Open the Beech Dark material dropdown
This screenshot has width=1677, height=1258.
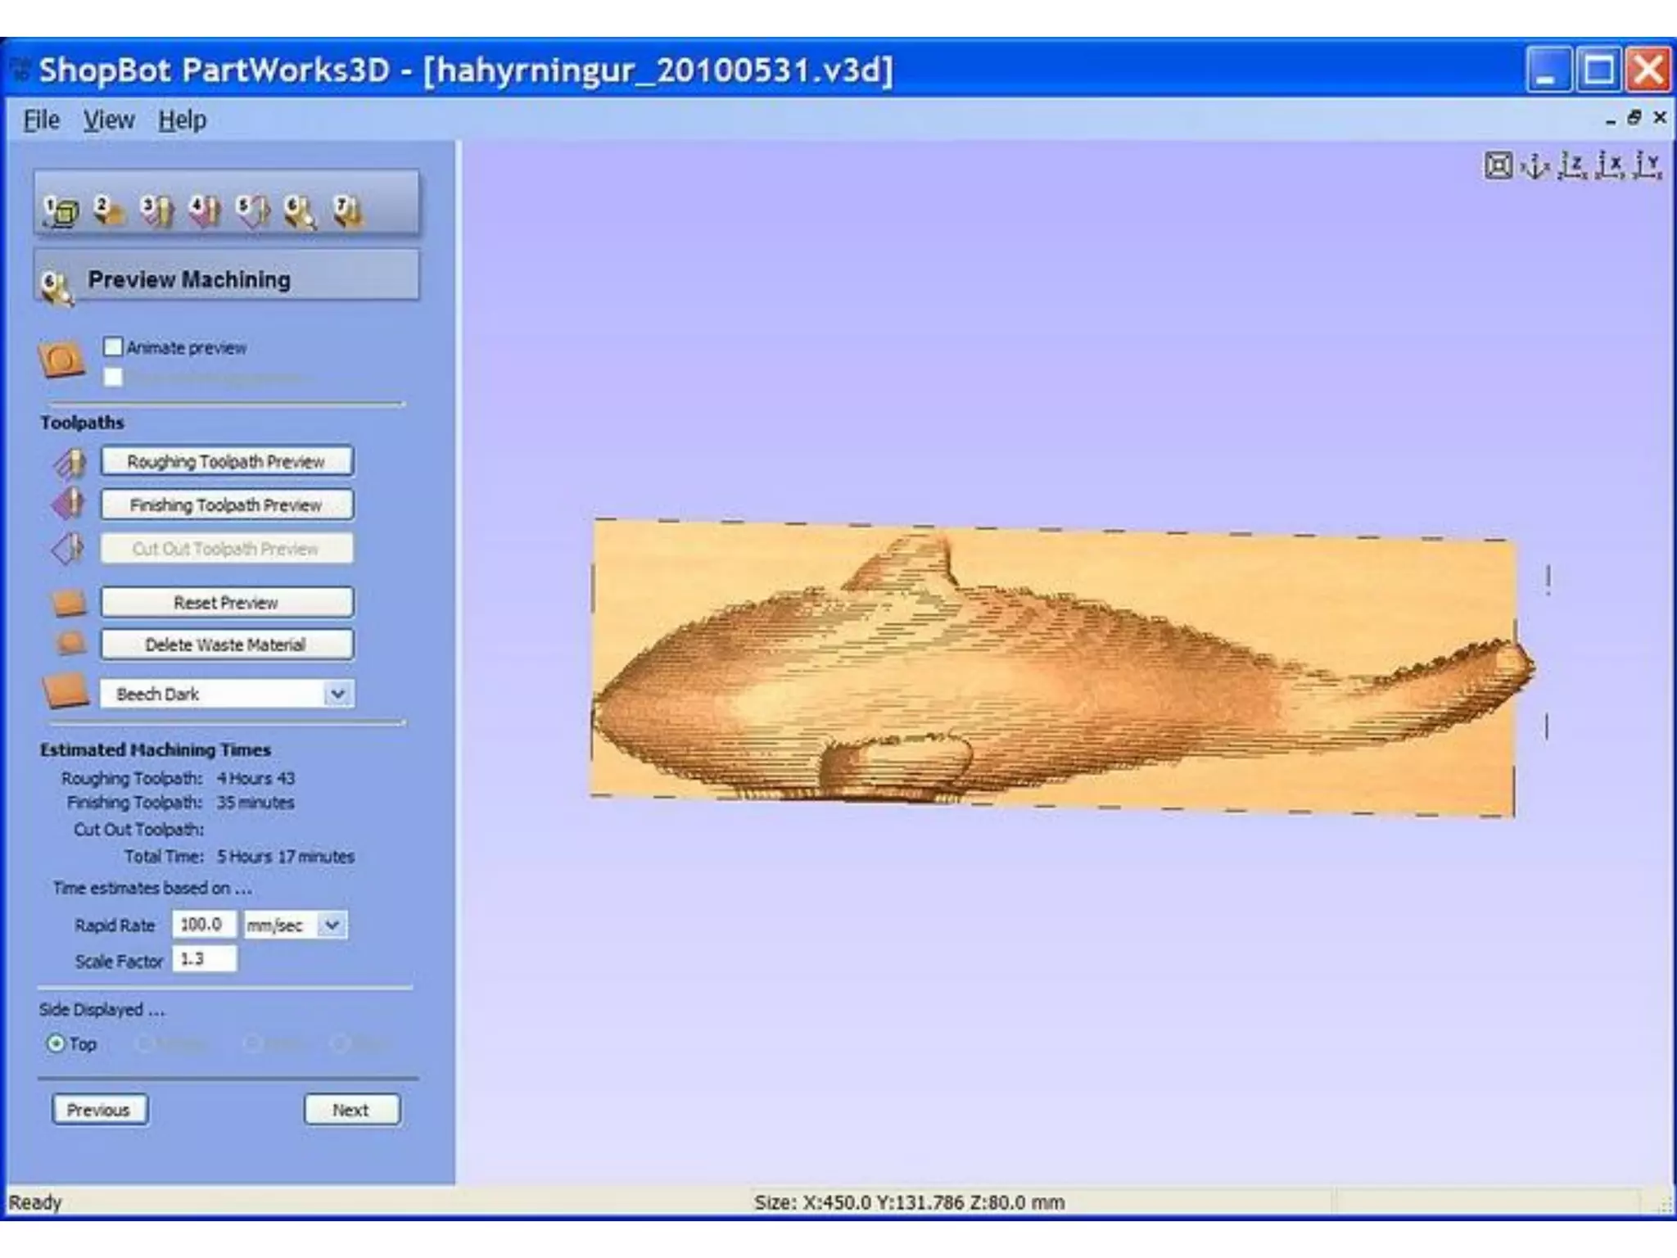pos(337,695)
